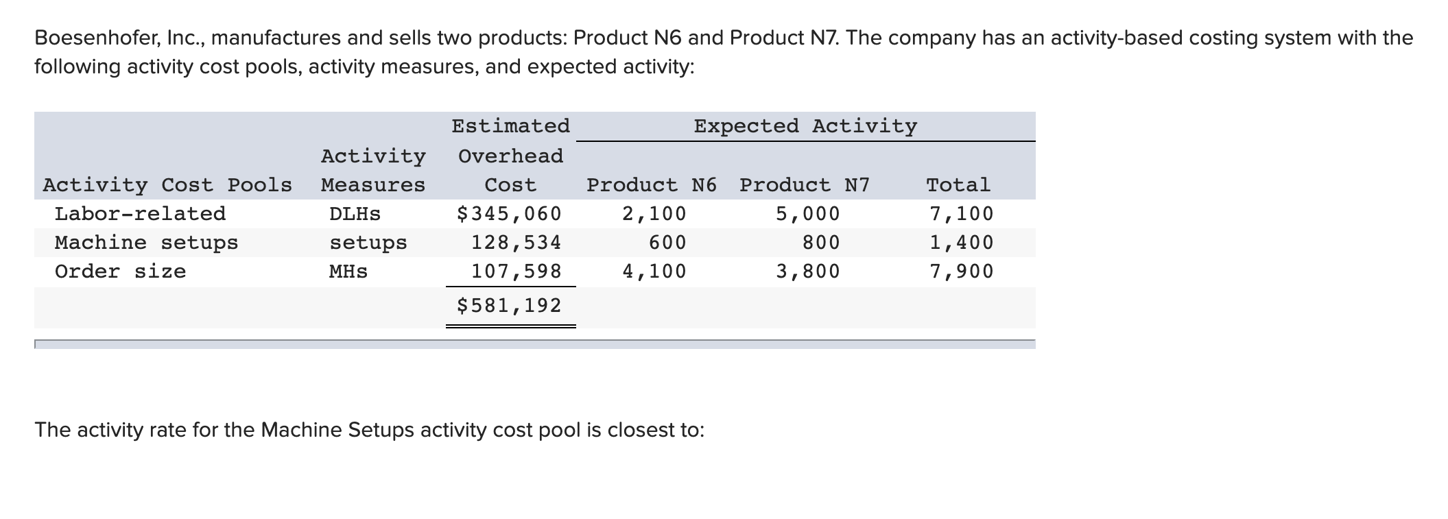This screenshot has height=519, width=1448.
Task: Click the Activity Cost Pools header
Action: pyautogui.click(x=167, y=185)
